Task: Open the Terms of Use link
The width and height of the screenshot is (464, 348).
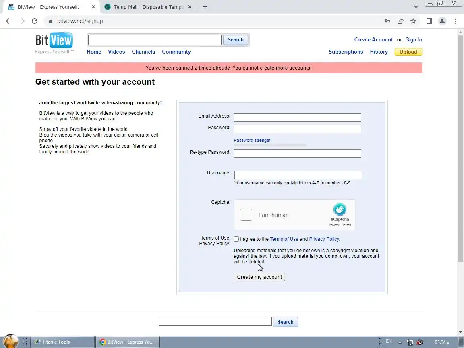Action: coord(284,239)
